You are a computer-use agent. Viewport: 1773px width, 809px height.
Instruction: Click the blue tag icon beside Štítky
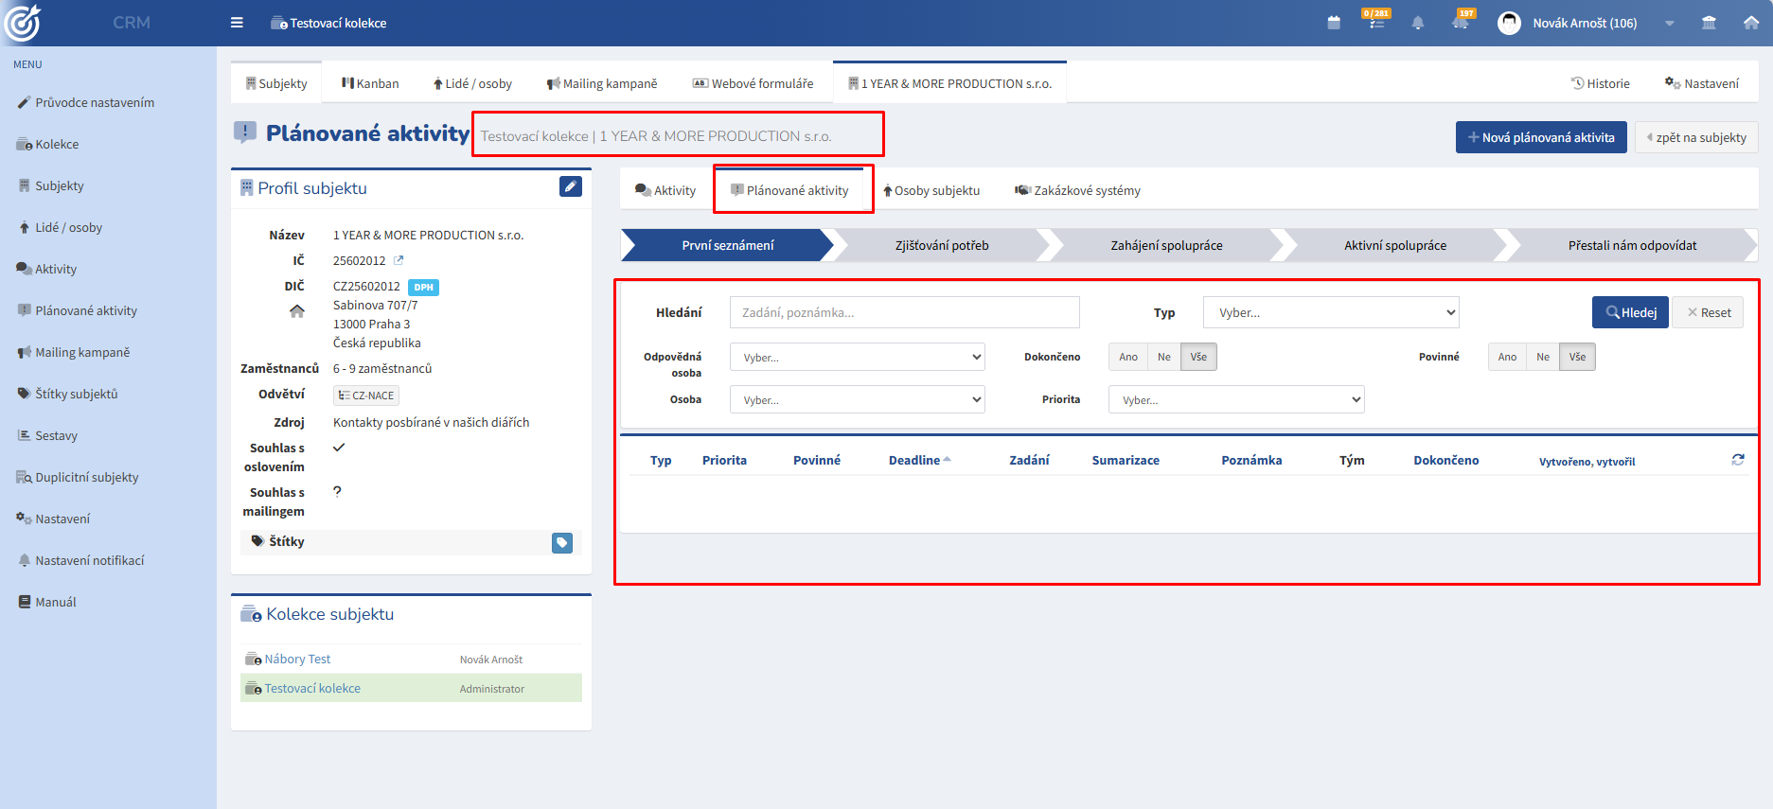[562, 543]
